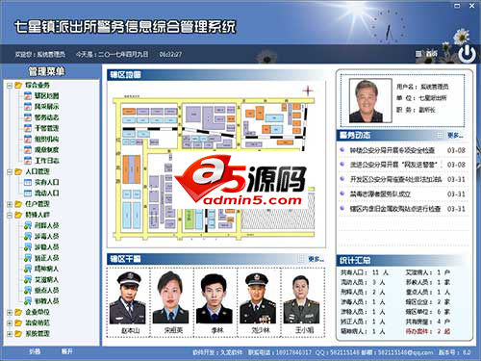Open the 精神病人 person icon
This screenshot has height=361, width=481.
click(28, 269)
